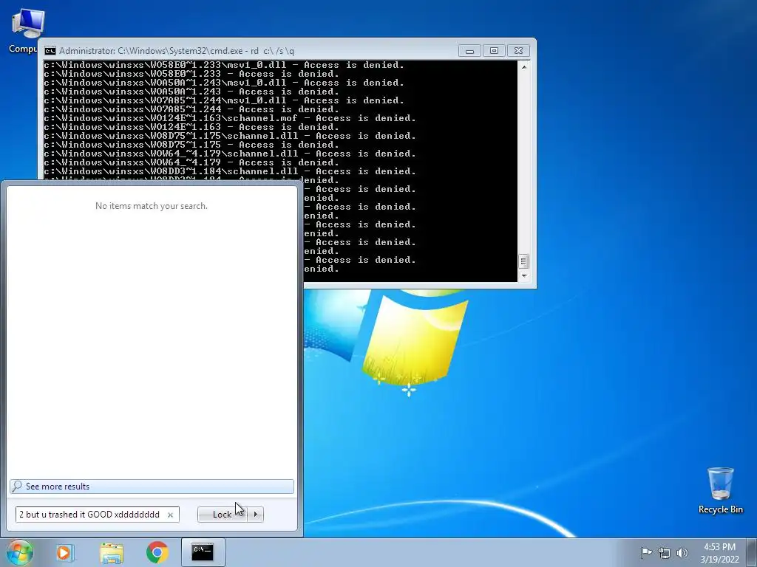Viewport: 757px width, 567px height.
Task: Maximize the cmd.exe window
Action: (x=494, y=51)
